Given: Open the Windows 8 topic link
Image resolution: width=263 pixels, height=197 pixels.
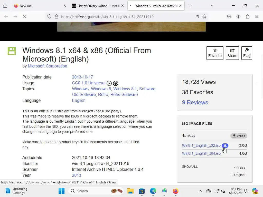Looking at the screenshot, I should [x=101, y=89].
